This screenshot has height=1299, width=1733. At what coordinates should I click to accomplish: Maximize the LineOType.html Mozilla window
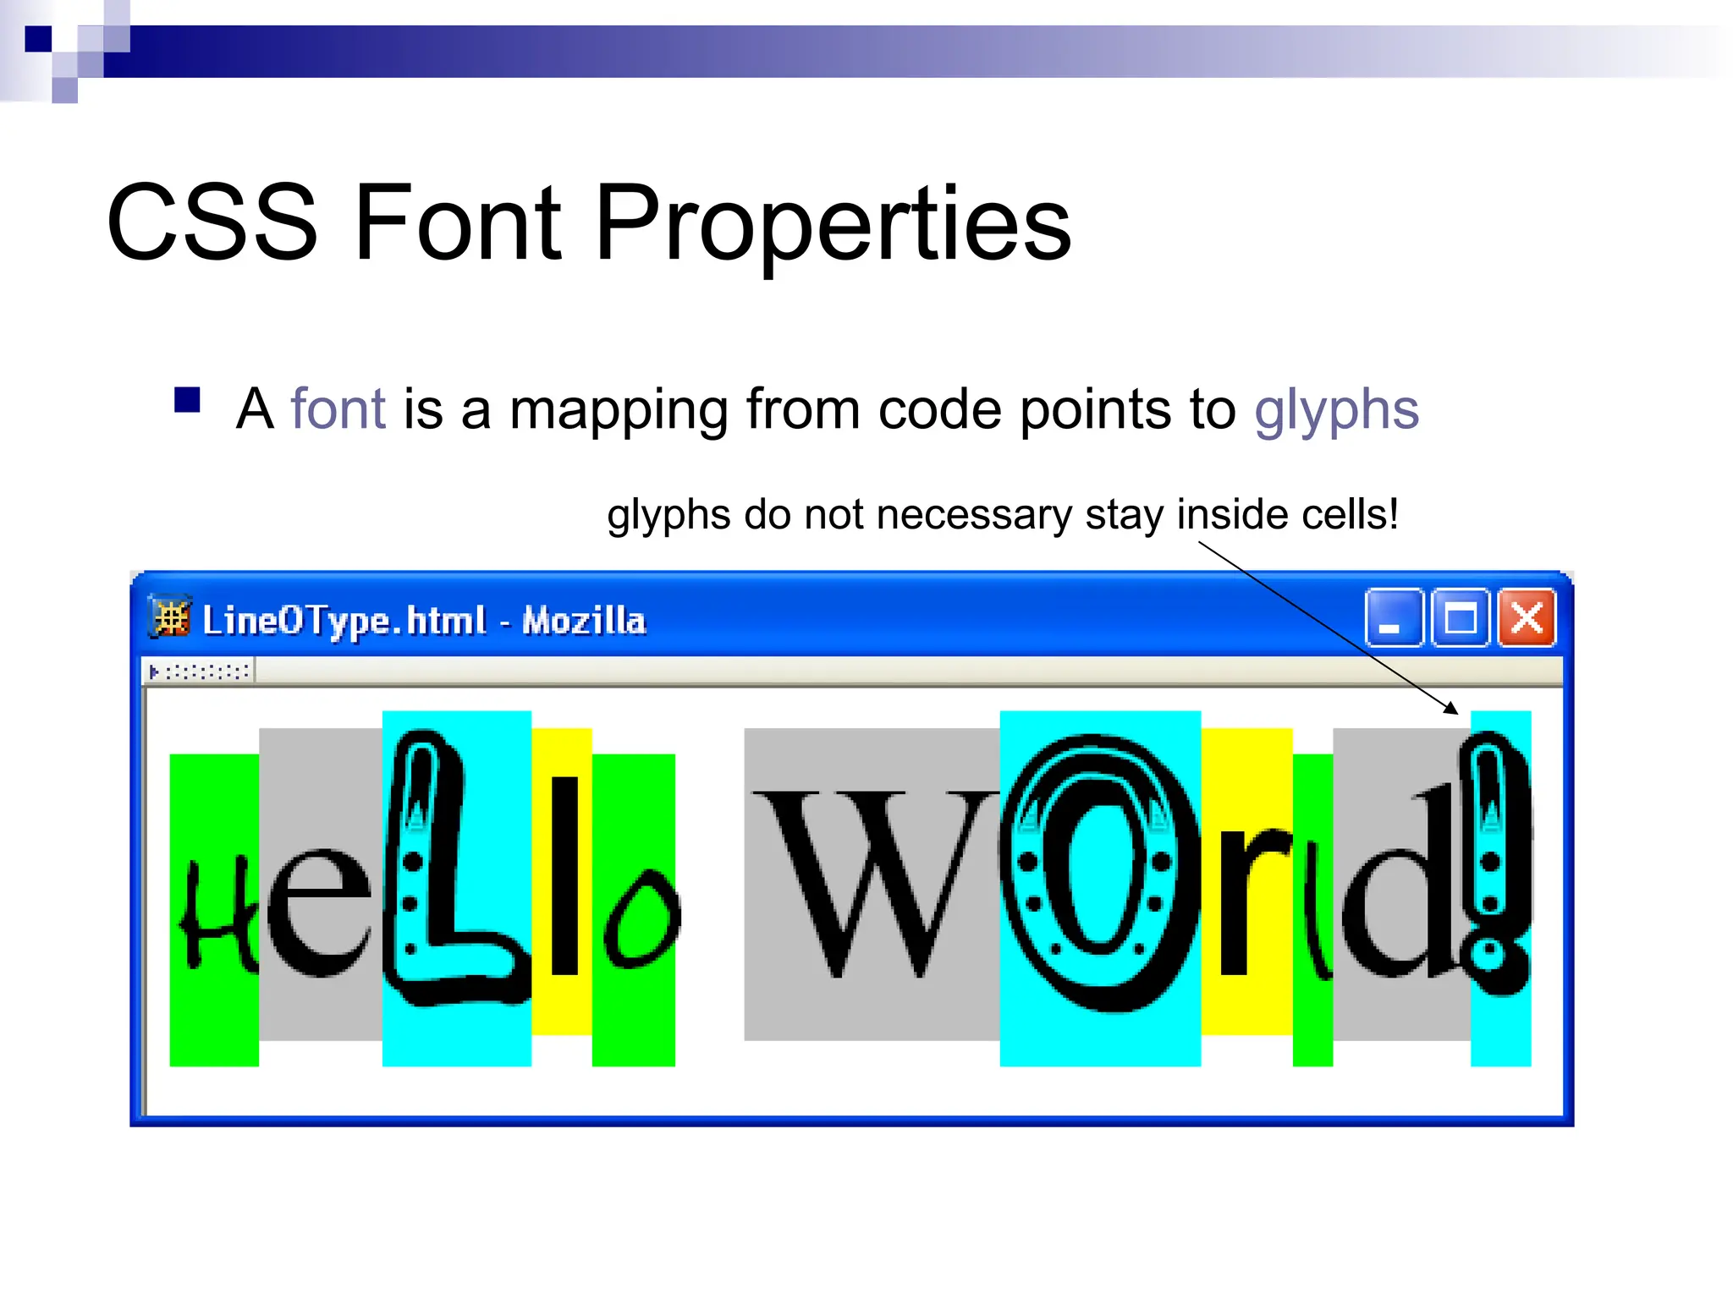[1460, 618]
